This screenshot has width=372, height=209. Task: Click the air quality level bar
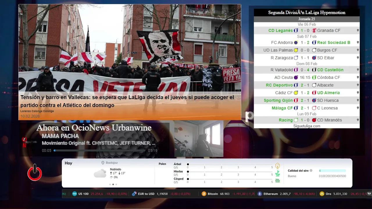pos(332,171)
